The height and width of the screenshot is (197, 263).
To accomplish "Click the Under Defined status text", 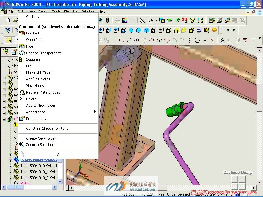I will point(178,194).
